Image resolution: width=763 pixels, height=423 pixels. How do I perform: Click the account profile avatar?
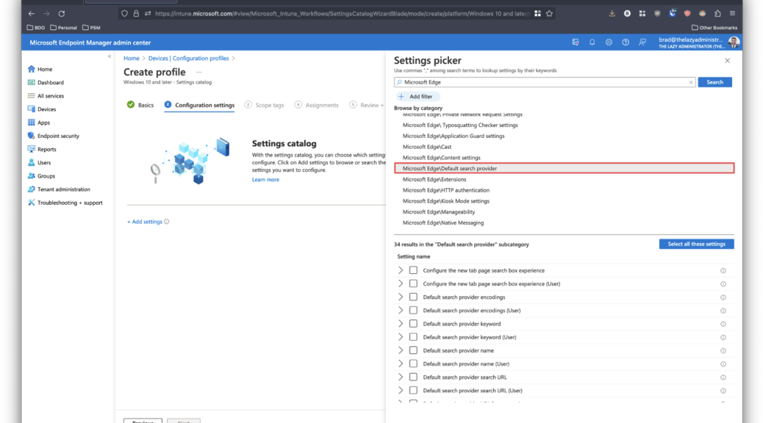pyautogui.click(x=734, y=43)
